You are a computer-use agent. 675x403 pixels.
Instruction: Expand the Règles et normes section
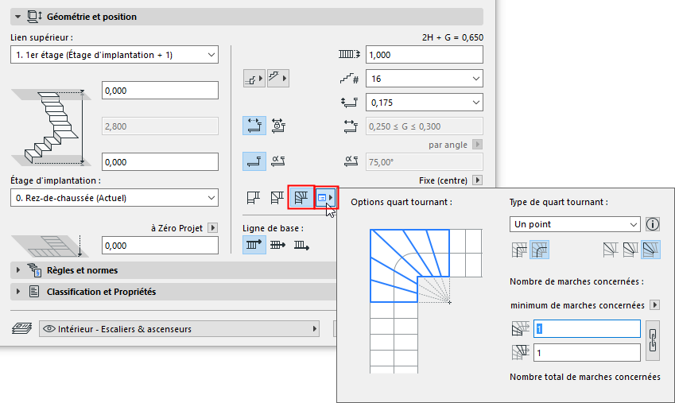19,271
